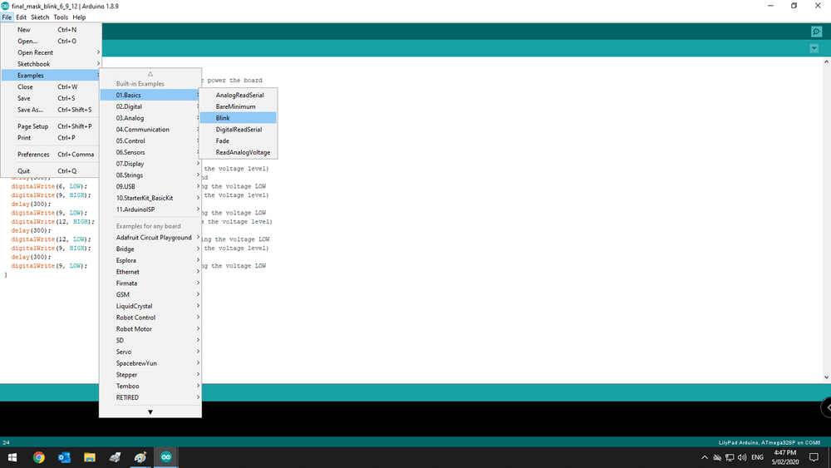The height and width of the screenshot is (468, 831).
Task: Expand the 05.Control examples submenu
Action: tap(150, 141)
